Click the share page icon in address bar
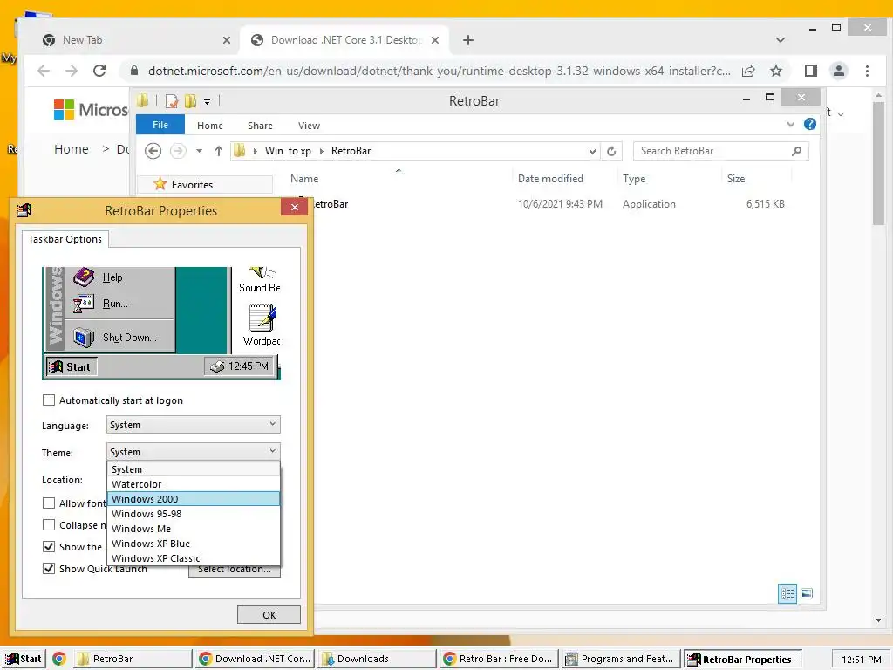This screenshot has width=893, height=670. click(x=747, y=71)
